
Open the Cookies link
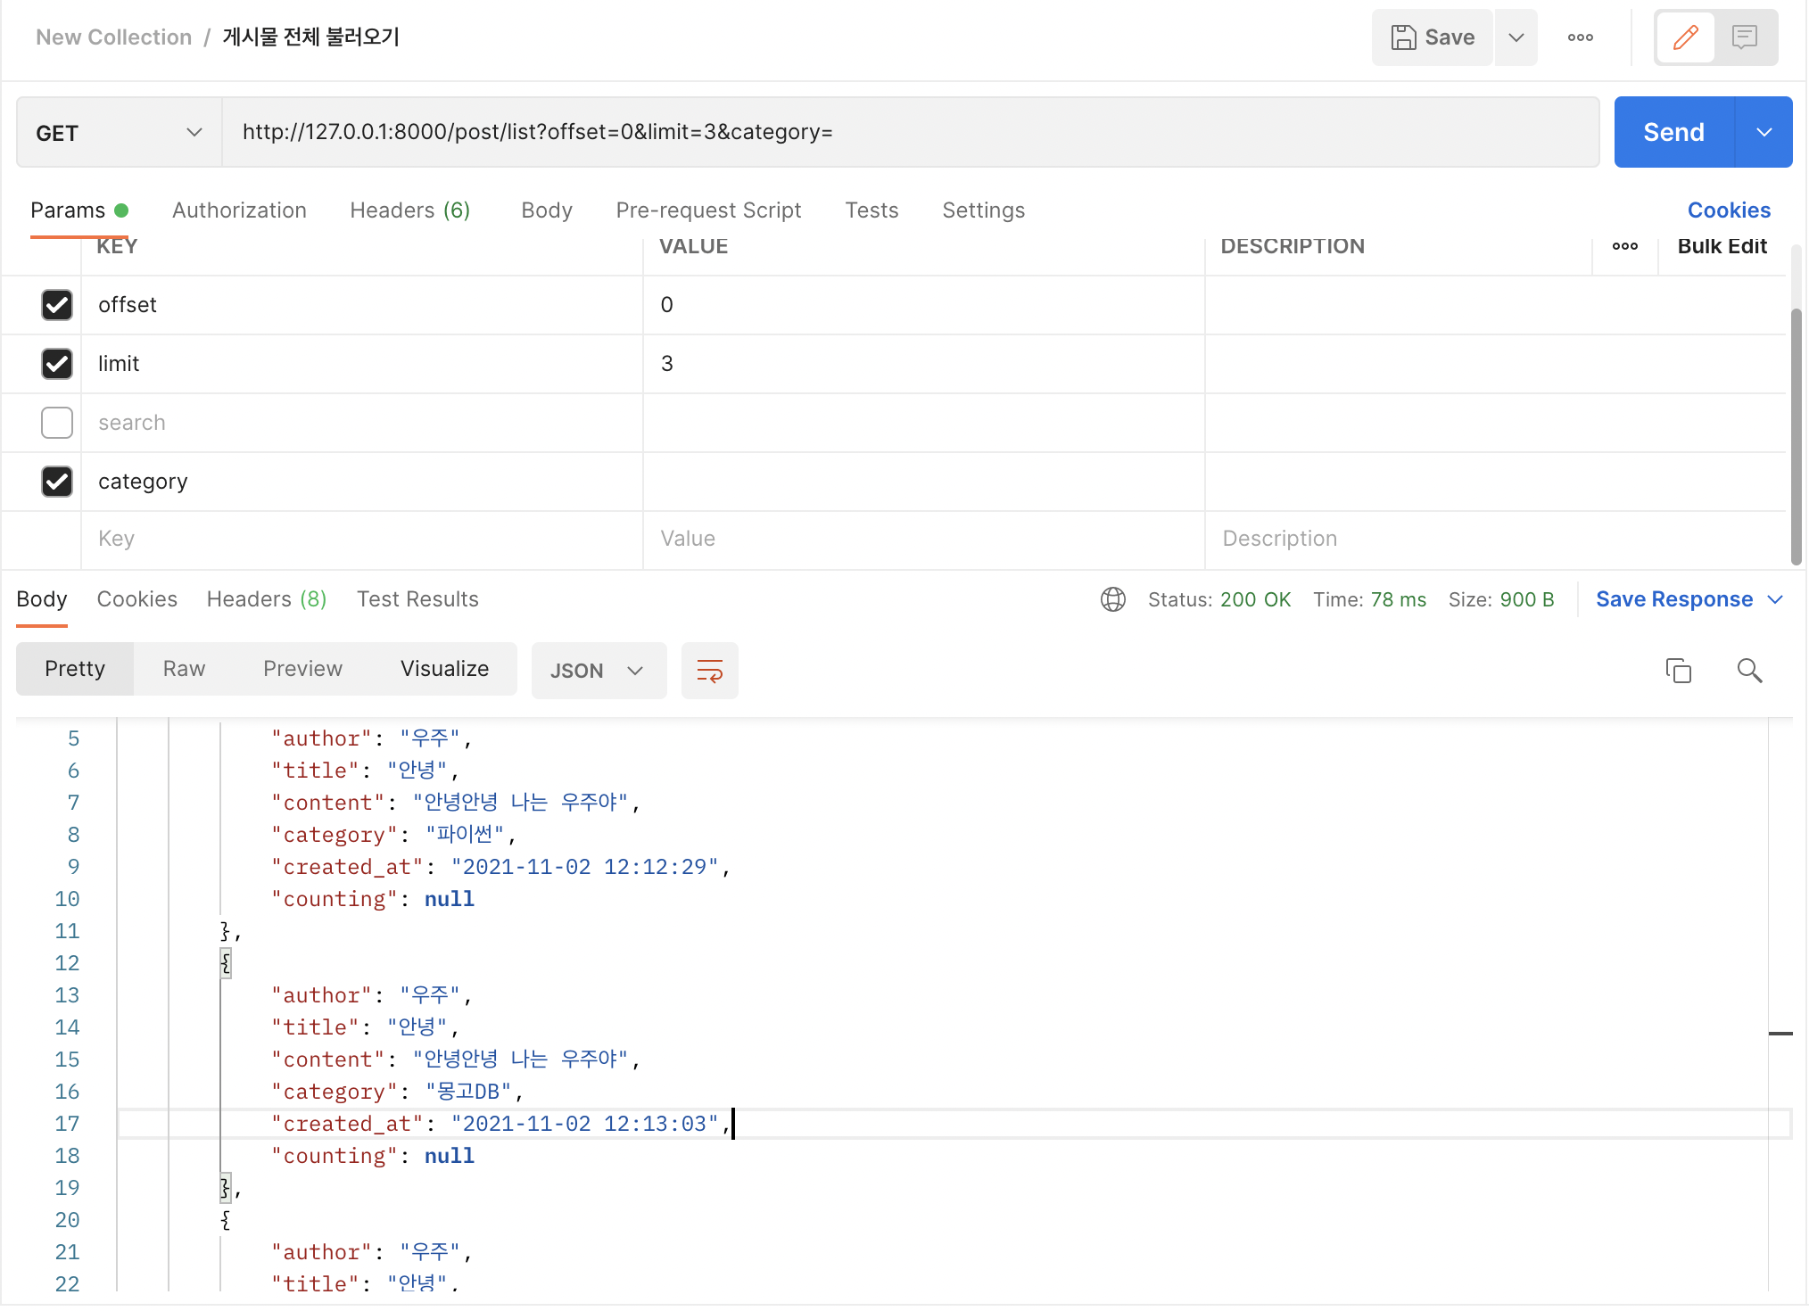tap(1728, 210)
